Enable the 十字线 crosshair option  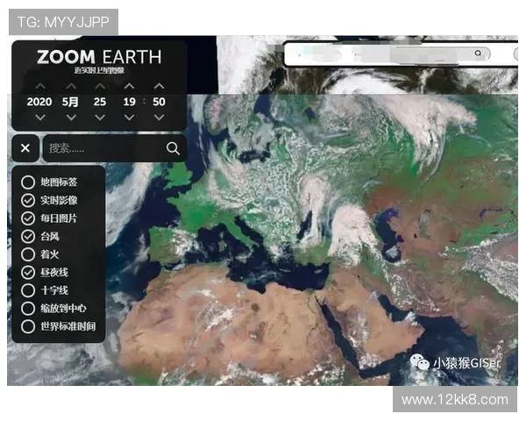pos(28,290)
